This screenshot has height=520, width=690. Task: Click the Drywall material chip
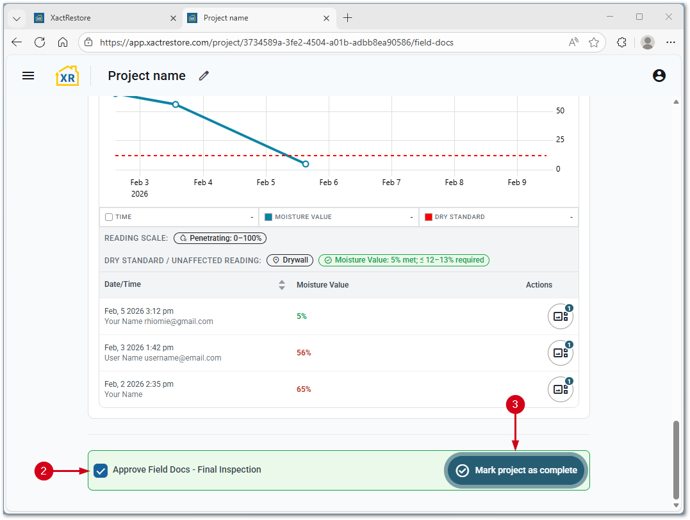pyautogui.click(x=290, y=261)
